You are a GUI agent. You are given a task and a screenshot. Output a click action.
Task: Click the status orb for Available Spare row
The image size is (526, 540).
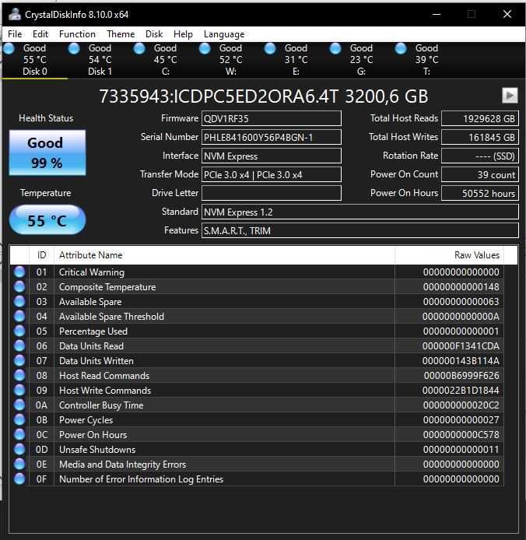pyautogui.click(x=19, y=302)
